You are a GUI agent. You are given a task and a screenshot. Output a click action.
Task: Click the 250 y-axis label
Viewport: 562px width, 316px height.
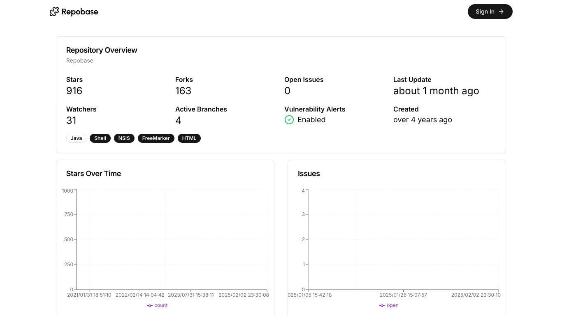pyautogui.click(x=69, y=265)
